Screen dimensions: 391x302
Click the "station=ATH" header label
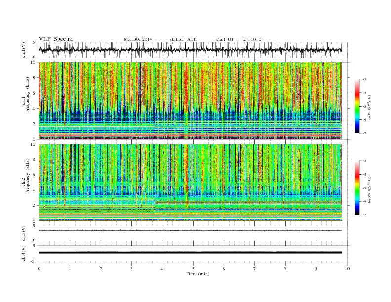[183, 39]
